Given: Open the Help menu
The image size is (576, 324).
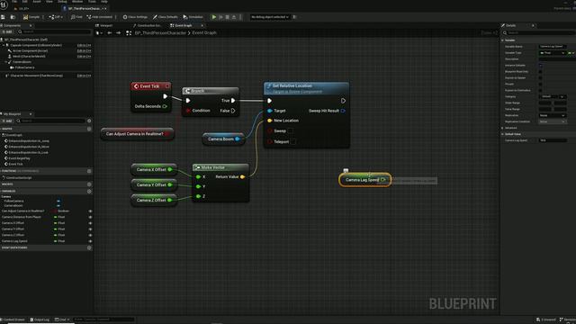Looking at the screenshot, I should [x=104, y=2].
